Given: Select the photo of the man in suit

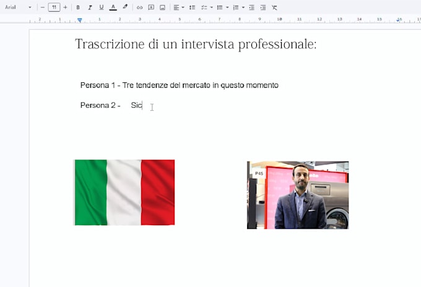Looking at the screenshot, I should pyautogui.click(x=298, y=195).
